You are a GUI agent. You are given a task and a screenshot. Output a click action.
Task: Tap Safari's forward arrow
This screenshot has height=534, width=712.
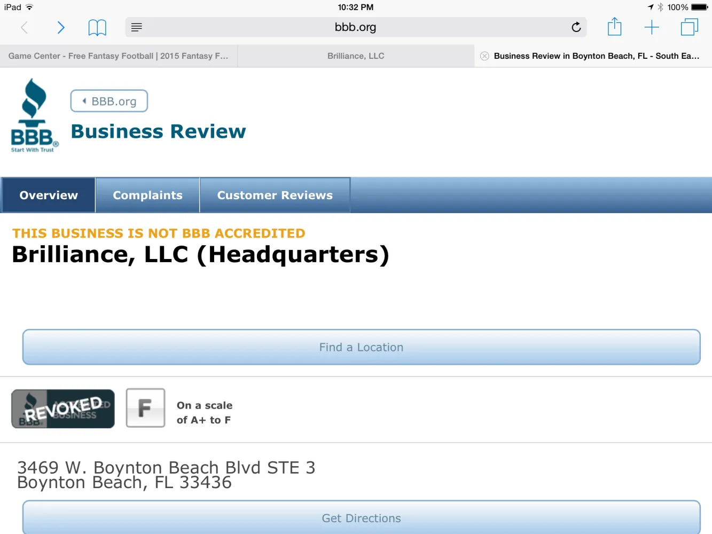coord(61,27)
